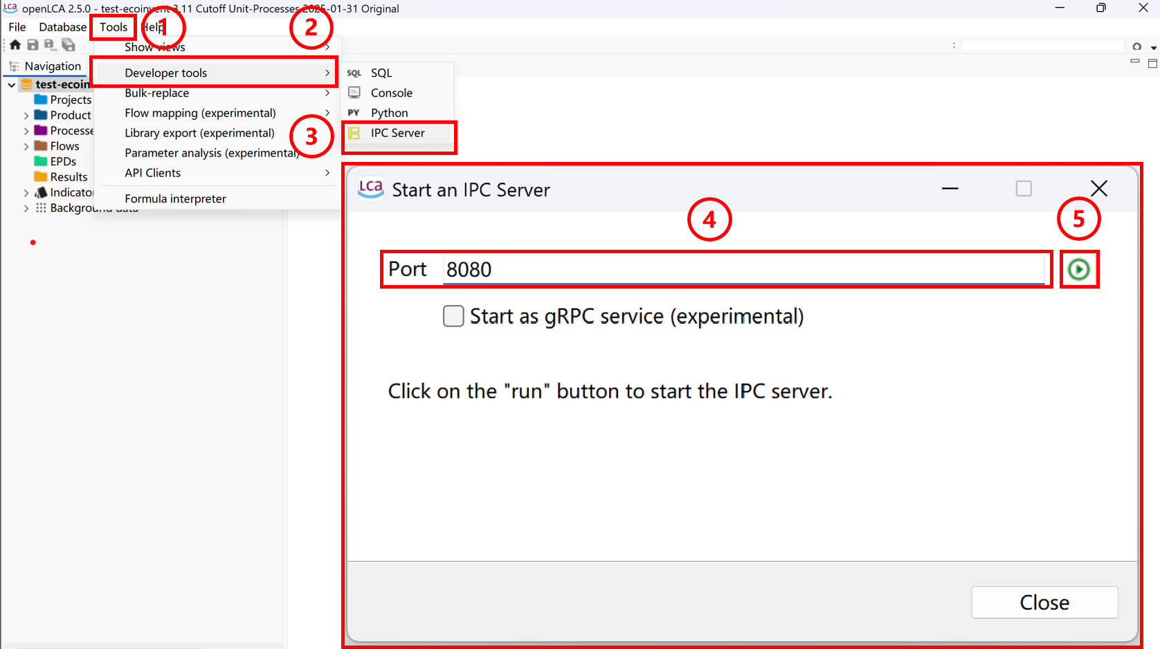Collapse the test-ecoinvent database tree

pos(11,84)
